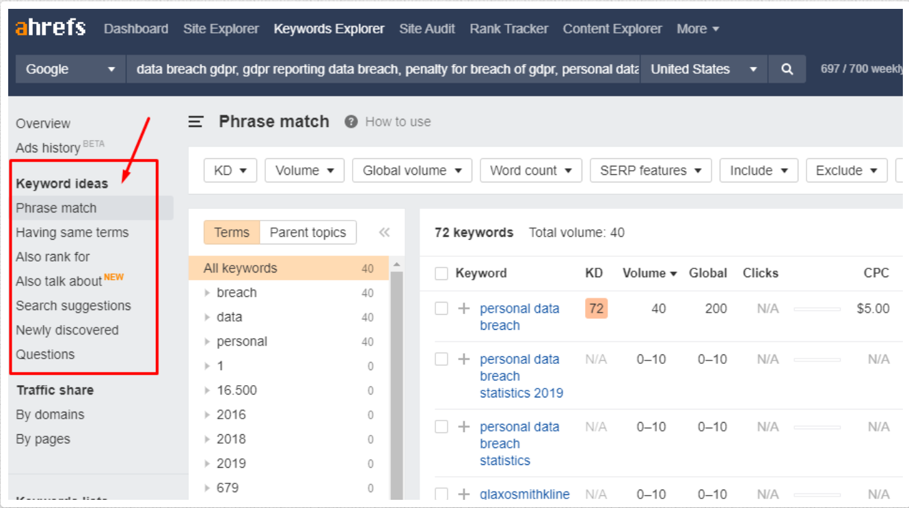Open the Exclude filter dropdown

pyautogui.click(x=846, y=171)
